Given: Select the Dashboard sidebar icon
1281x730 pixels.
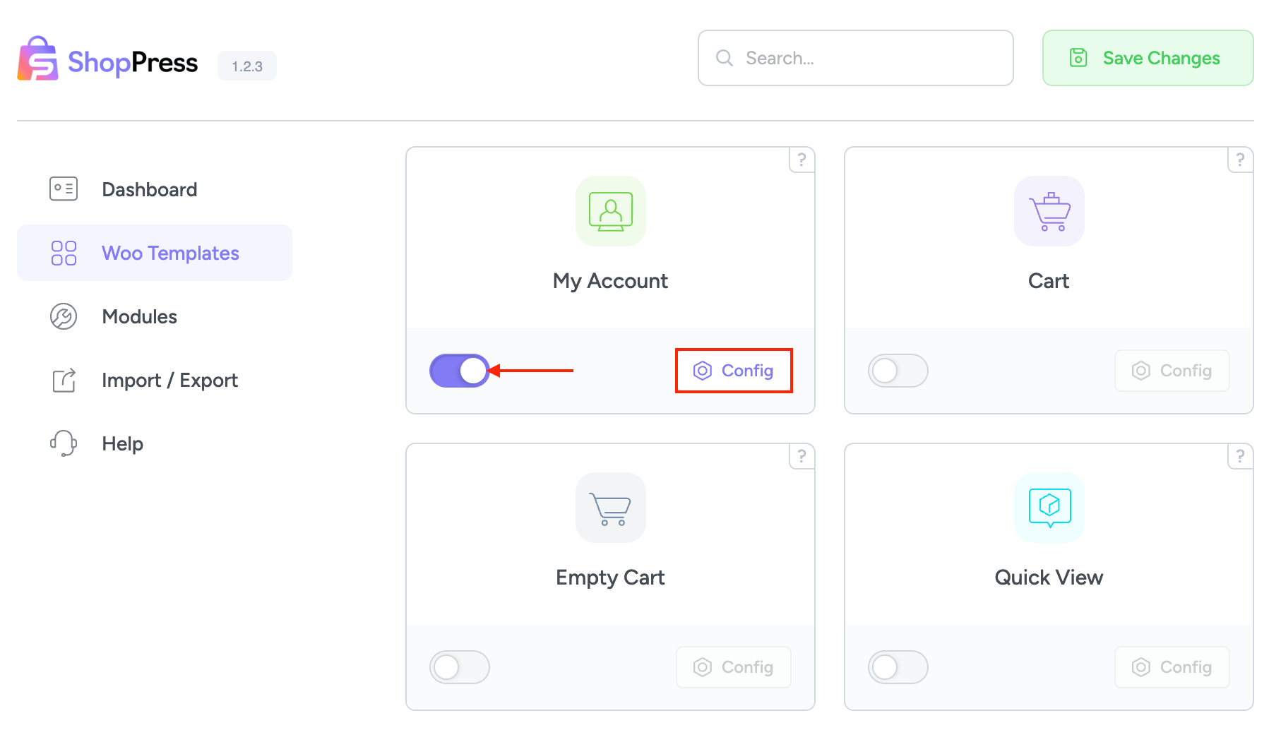Looking at the screenshot, I should click(x=63, y=189).
